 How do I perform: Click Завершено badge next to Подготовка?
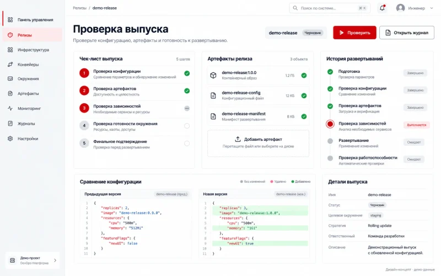coord(415,73)
